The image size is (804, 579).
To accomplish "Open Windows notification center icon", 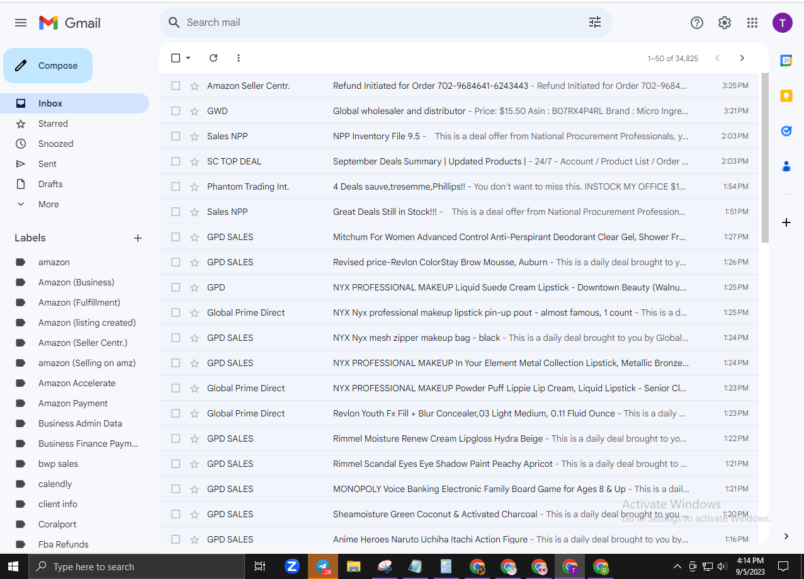I will 784,566.
